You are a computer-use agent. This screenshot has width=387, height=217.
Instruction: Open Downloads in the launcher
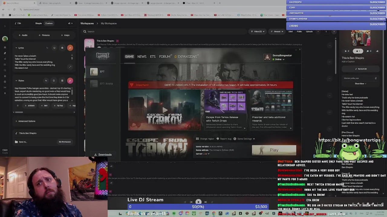(103, 155)
